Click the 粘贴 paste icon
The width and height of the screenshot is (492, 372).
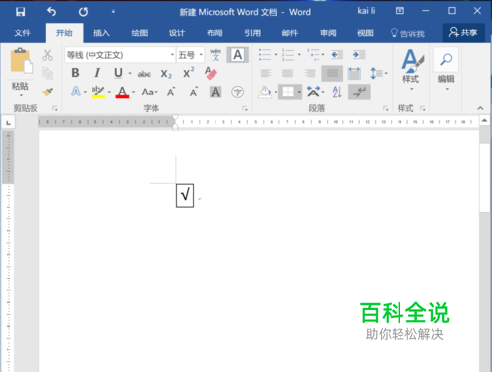click(22, 61)
